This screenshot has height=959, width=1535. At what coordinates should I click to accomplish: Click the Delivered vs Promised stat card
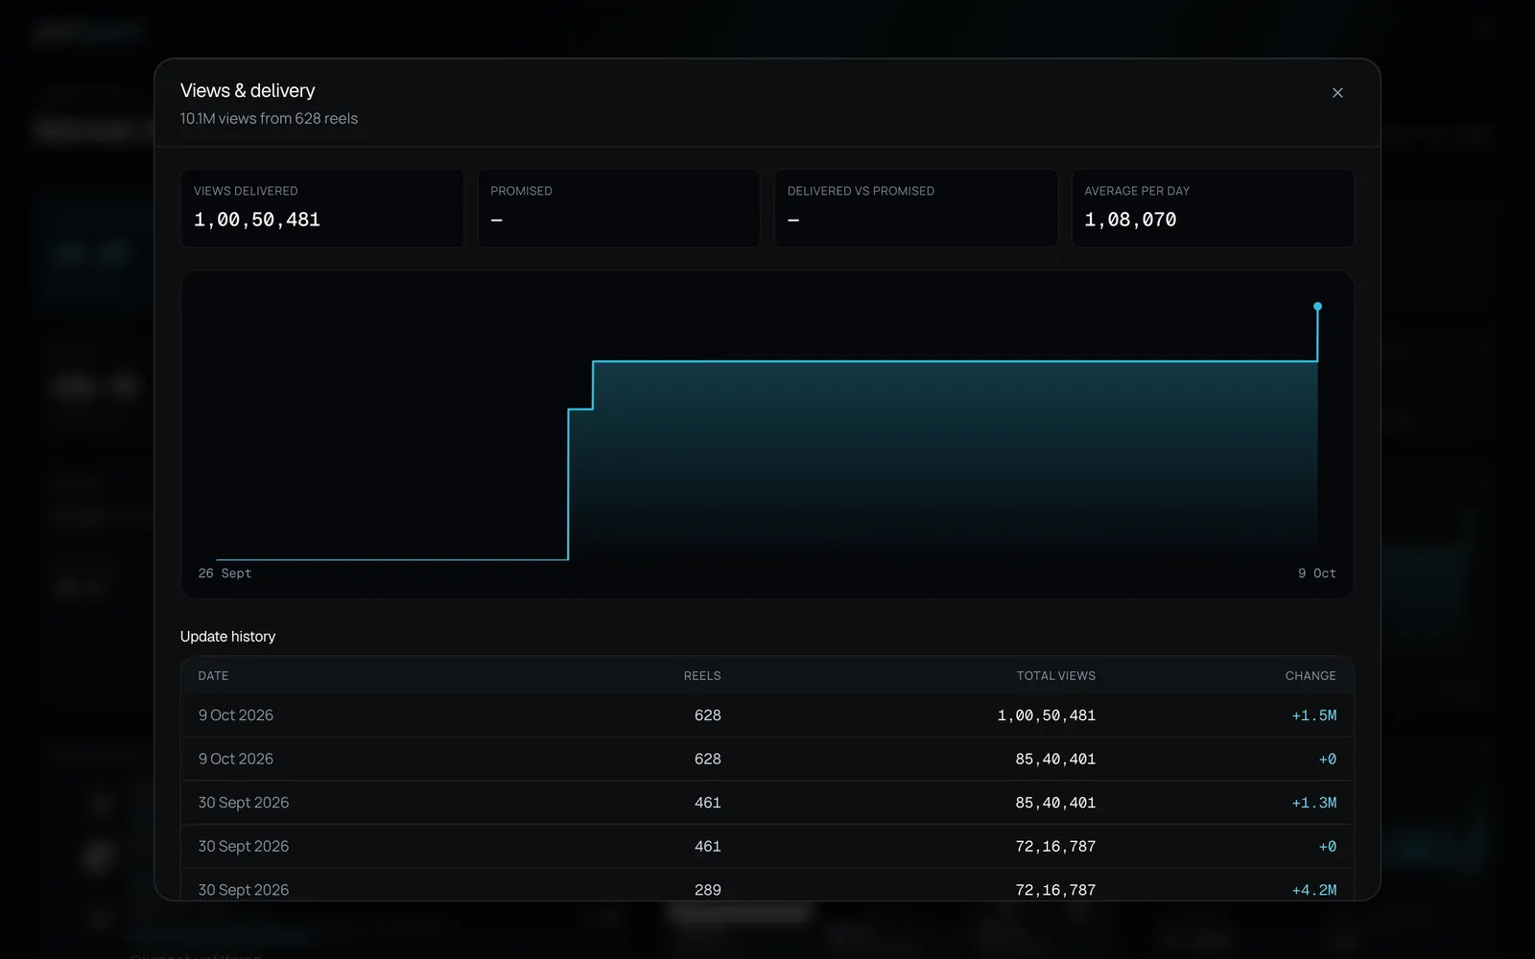coord(916,208)
